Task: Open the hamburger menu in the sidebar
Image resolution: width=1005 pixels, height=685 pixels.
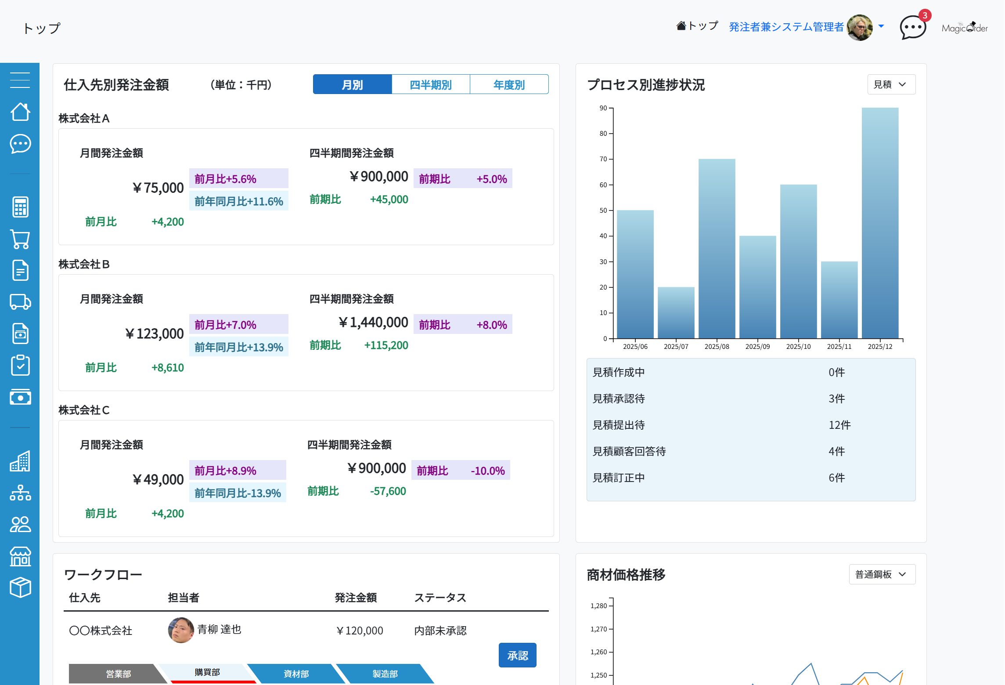Action: [20, 80]
